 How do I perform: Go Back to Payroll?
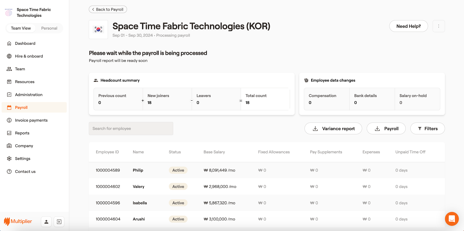click(x=108, y=9)
